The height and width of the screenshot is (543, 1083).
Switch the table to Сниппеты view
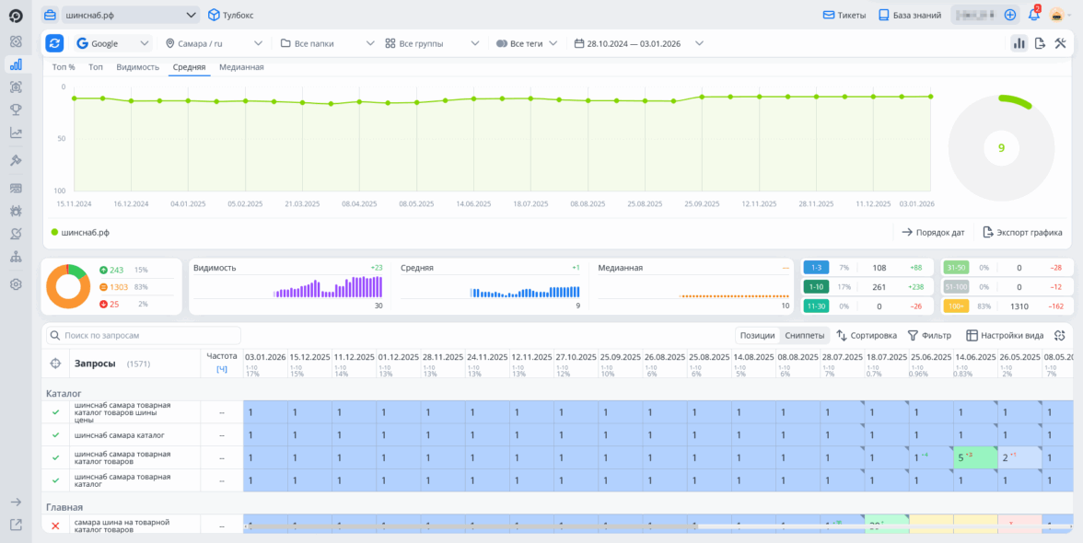(x=804, y=336)
